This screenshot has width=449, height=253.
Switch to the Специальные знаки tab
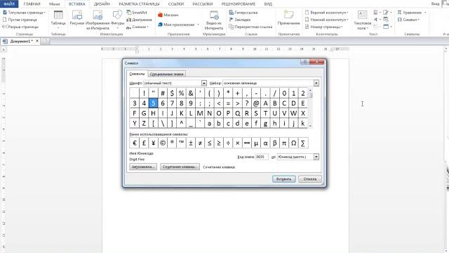tap(167, 74)
